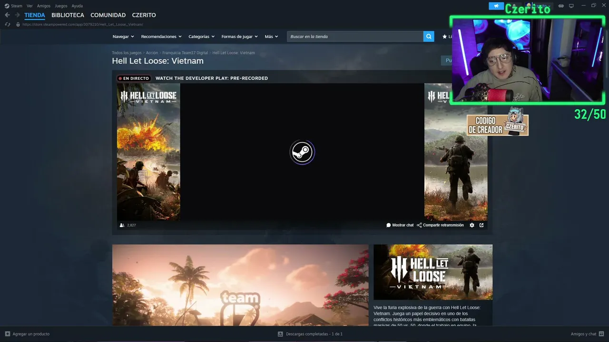
Task: Expand the Recomendaciones dropdown
Action: [x=161, y=37]
